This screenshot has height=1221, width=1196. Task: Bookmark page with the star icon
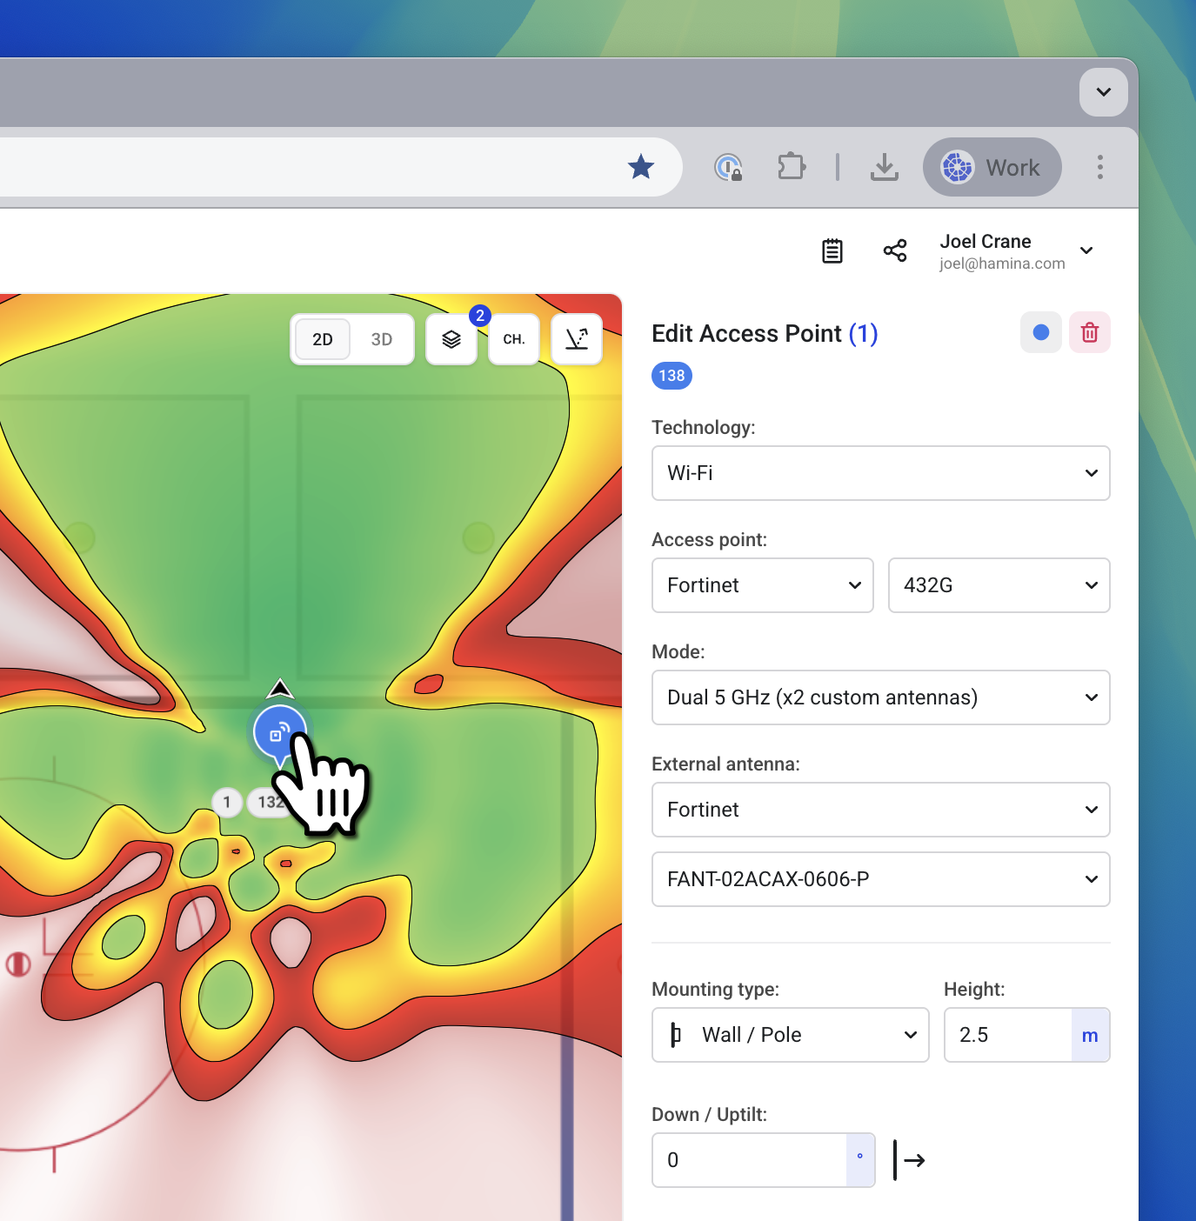pos(641,167)
